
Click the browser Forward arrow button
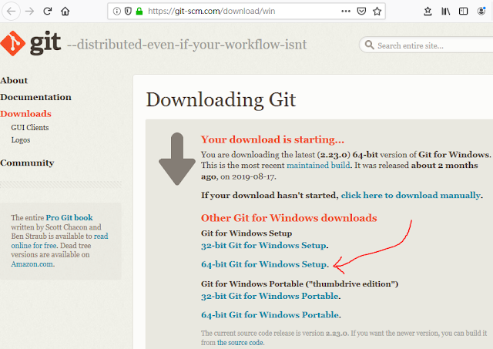tap(29, 12)
